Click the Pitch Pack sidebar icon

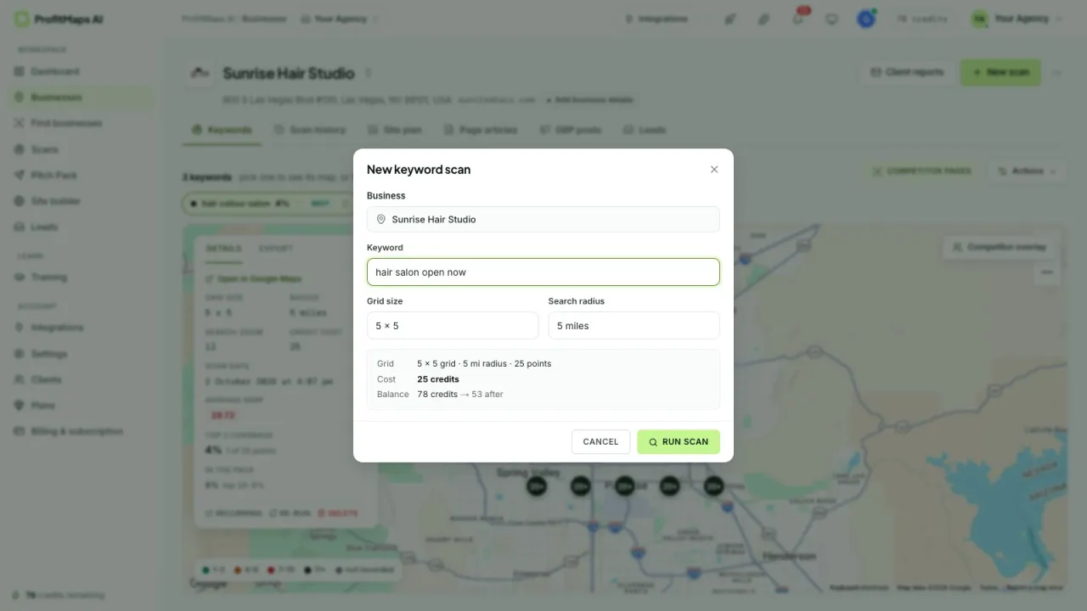pos(20,175)
